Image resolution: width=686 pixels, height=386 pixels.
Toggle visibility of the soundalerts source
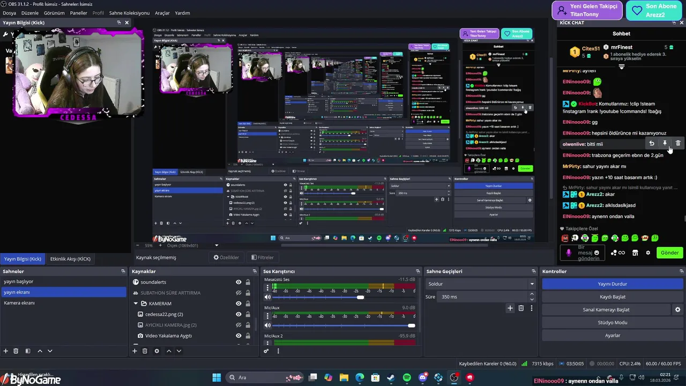pos(238,282)
